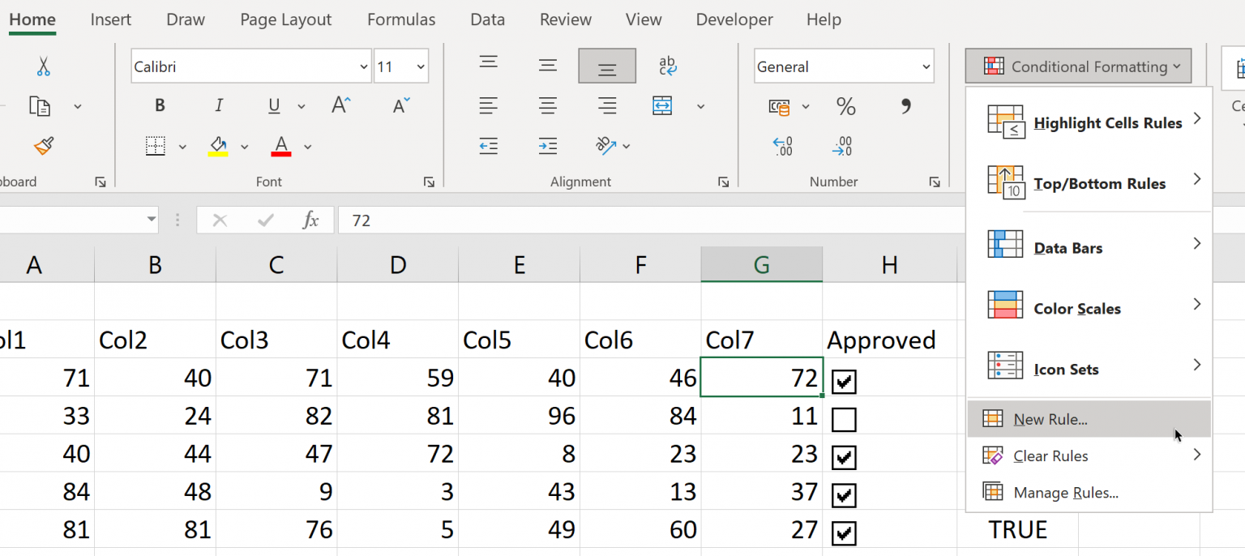The image size is (1245, 556).
Task: Select the Format Painter tool
Action: pyautogui.click(x=42, y=146)
